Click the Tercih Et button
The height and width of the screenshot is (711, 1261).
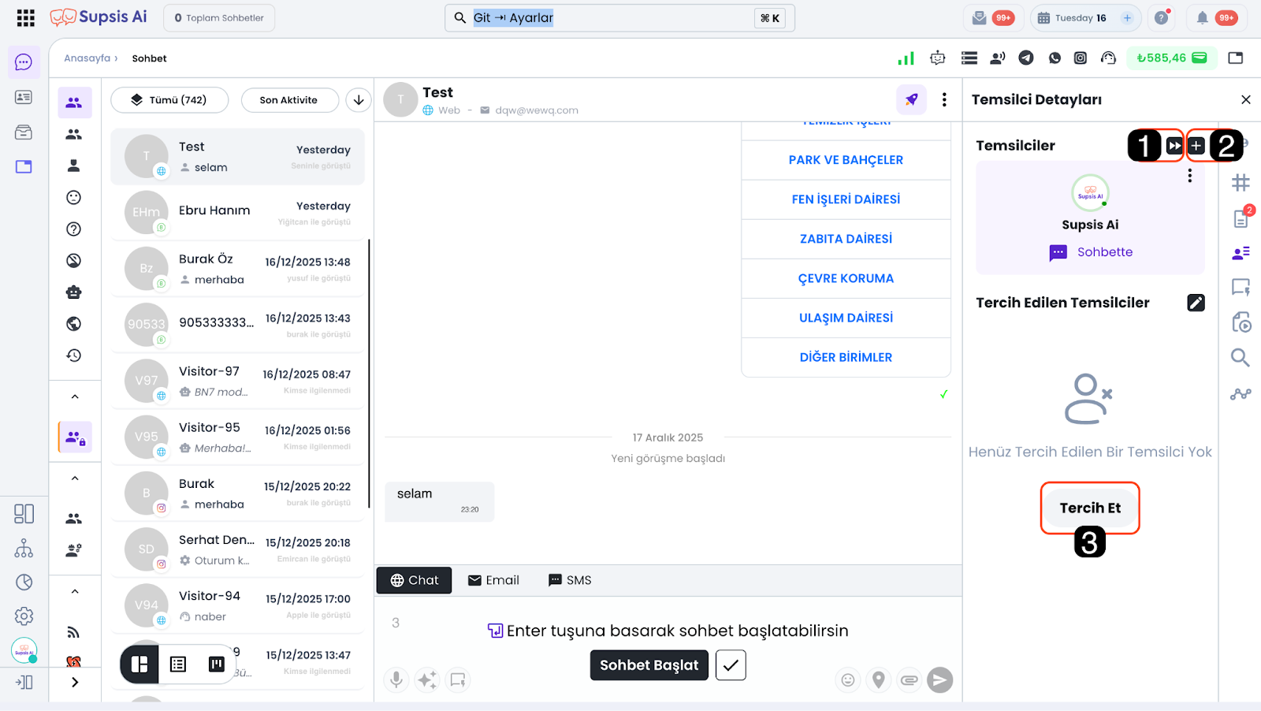pyautogui.click(x=1089, y=508)
